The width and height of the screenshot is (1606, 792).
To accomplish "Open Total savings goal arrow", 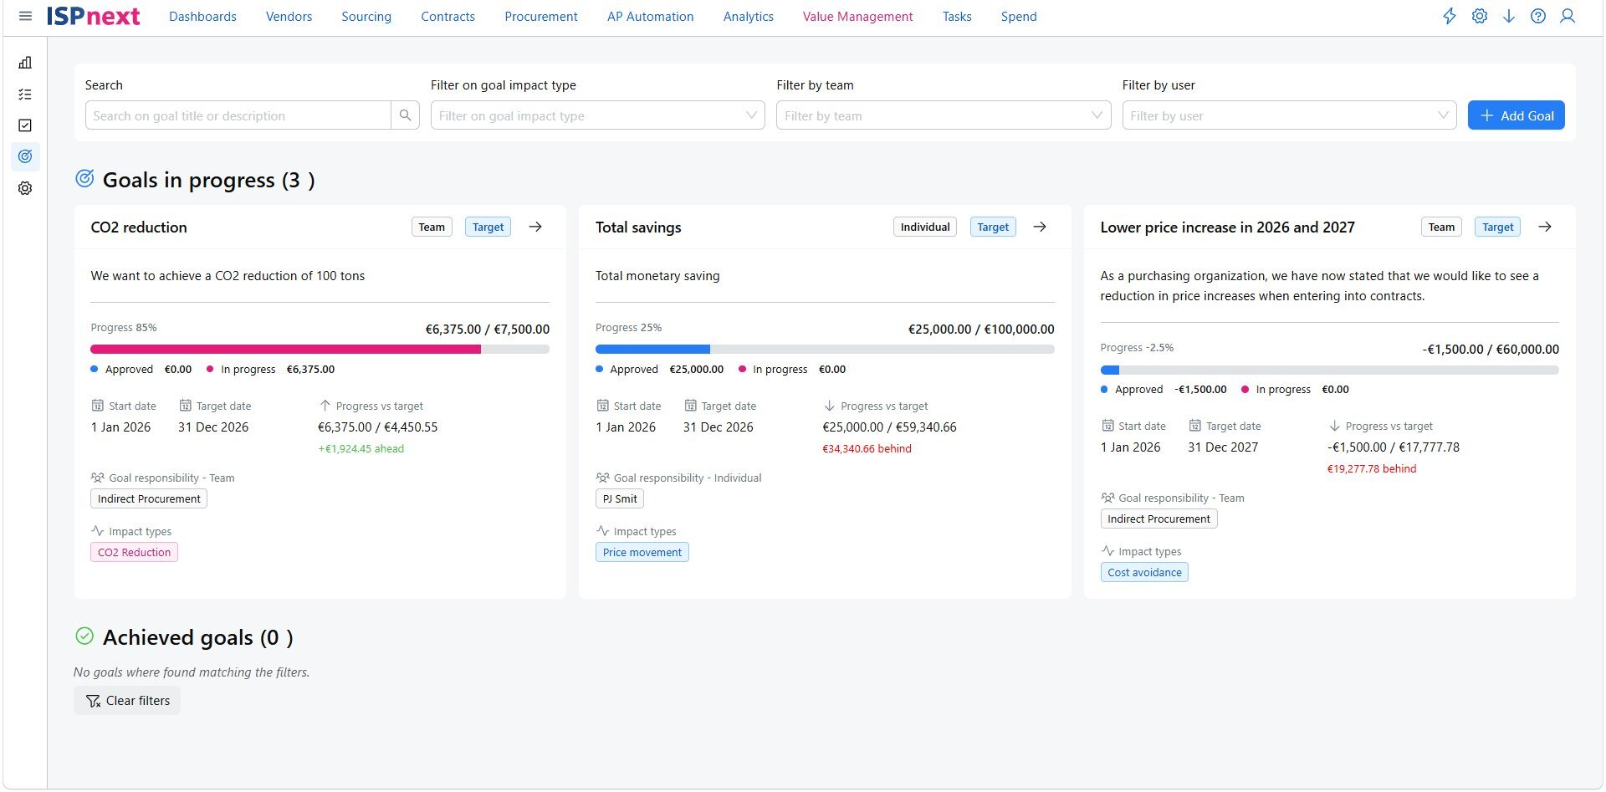I will 1040,227.
